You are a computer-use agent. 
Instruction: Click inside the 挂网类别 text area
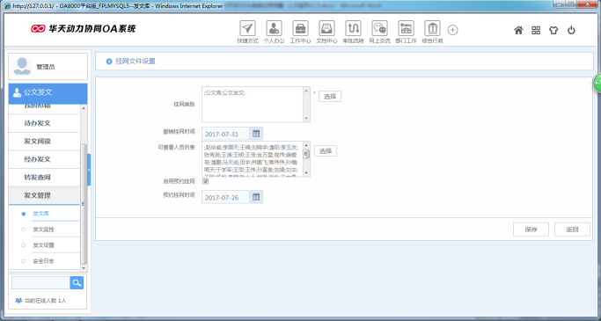point(253,105)
